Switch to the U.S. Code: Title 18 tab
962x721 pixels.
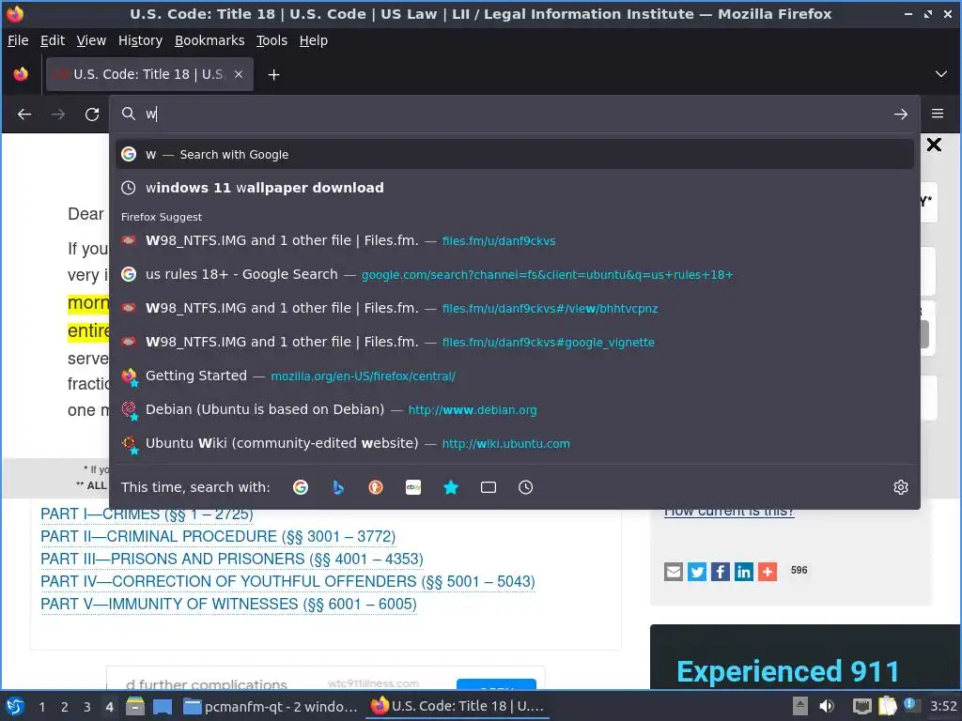pos(149,74)
